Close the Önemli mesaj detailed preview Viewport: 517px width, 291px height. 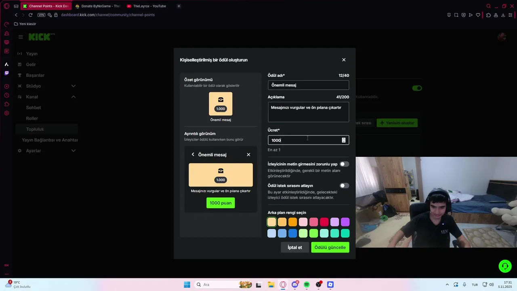(248, 155)
